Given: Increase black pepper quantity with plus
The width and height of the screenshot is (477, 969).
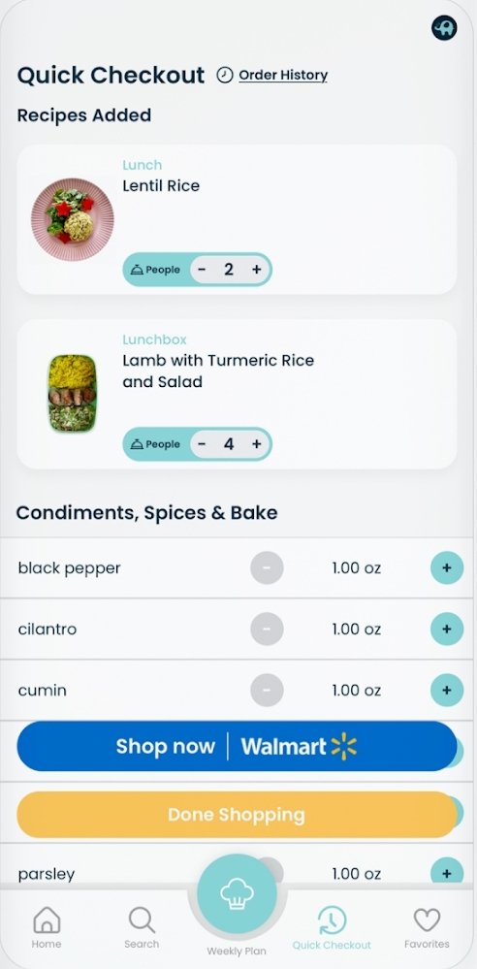Looking at the screenshot, I should coord(447,568).
